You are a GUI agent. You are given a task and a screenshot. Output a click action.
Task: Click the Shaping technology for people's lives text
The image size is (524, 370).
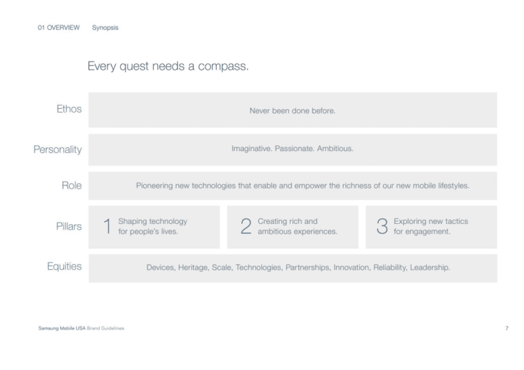pyautogui.click(x=153, y=226)
